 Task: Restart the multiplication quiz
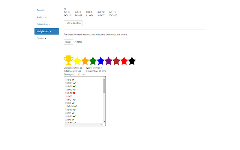click(68, 42)
